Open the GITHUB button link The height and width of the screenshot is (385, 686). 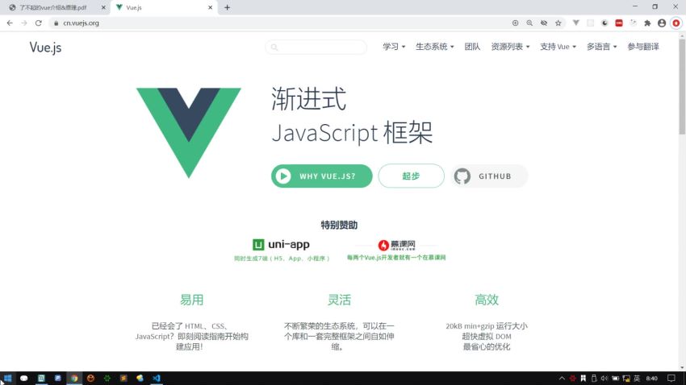pos(489,176)
